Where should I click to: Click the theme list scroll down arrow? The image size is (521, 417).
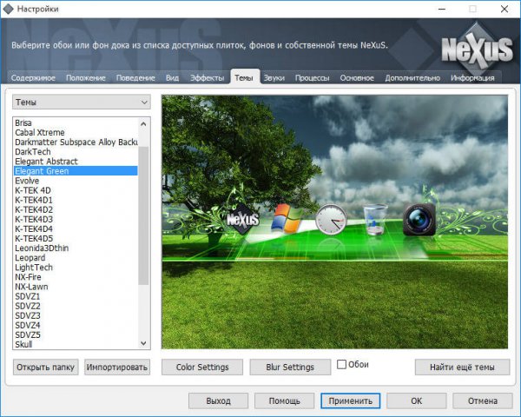(x=143, y=343)
